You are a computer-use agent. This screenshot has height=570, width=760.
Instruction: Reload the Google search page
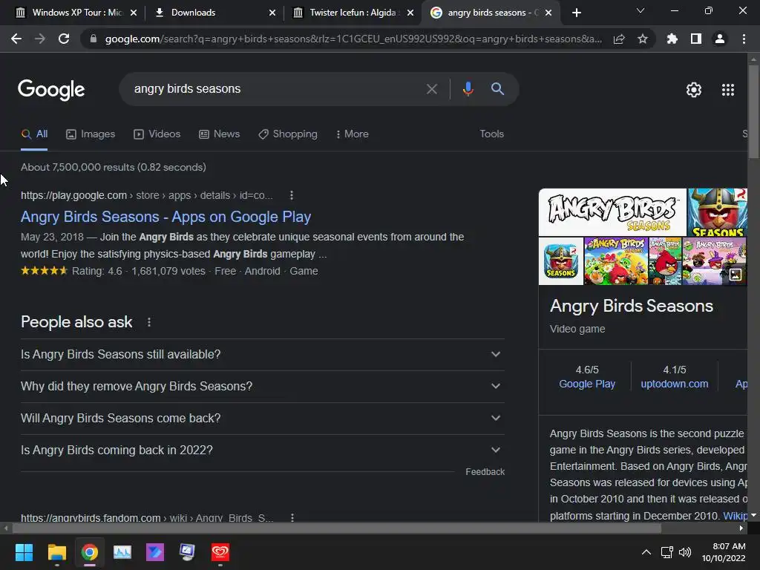click(x=64, y=39)
